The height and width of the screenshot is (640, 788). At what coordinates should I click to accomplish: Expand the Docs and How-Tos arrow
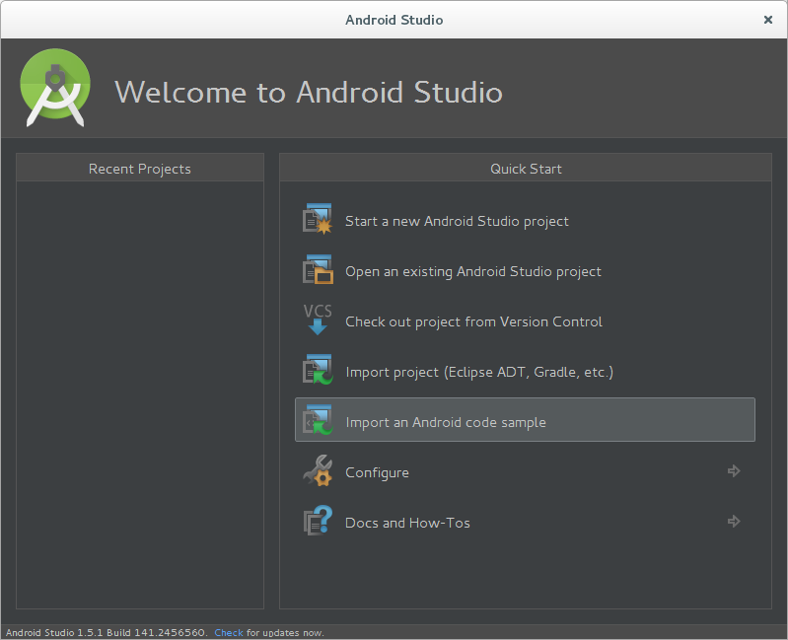734,521
